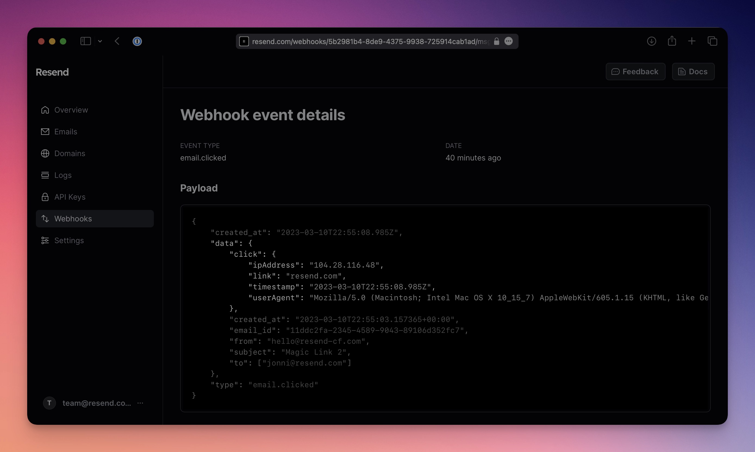Click the Overview icon in sidebar
Image resolution: width=755 pixels, height=452 pixels.
(45, 109)
